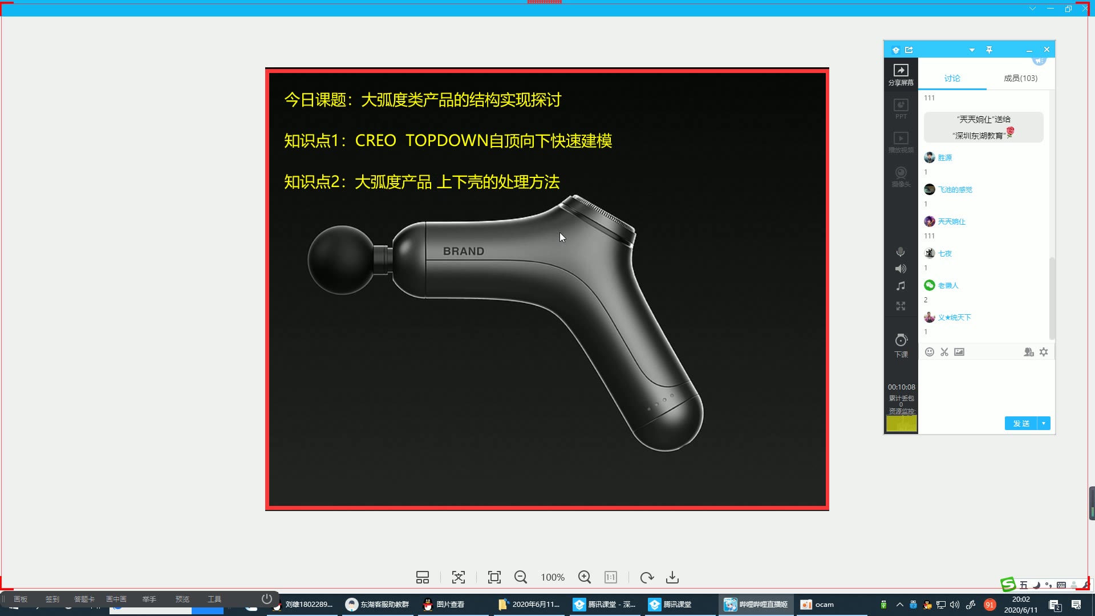Click the Tencent Classroom logo in panel header

coord(895,50)
